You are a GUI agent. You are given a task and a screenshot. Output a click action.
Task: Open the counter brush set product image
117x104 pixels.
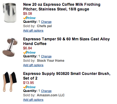tap(10, 82)
